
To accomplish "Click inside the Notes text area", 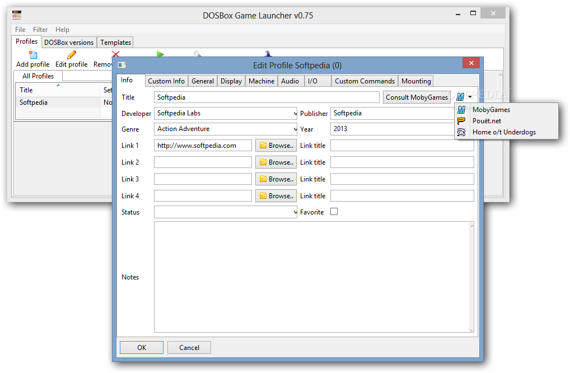I will (311, 277).
